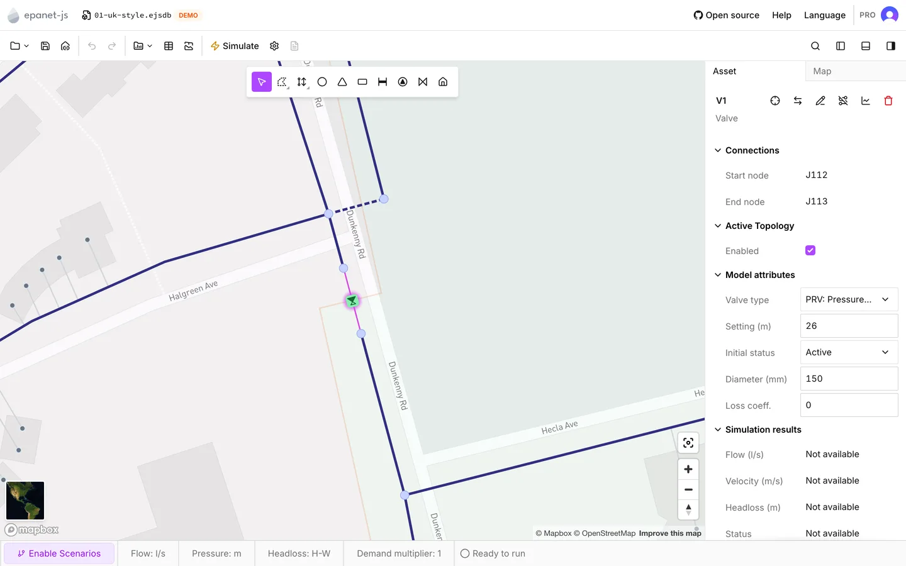Reverse valve direction with swap arrows

798,101
